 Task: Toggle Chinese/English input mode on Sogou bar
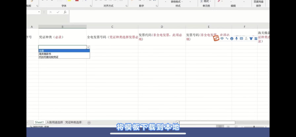pyautogui.click(x=222, y=39)
